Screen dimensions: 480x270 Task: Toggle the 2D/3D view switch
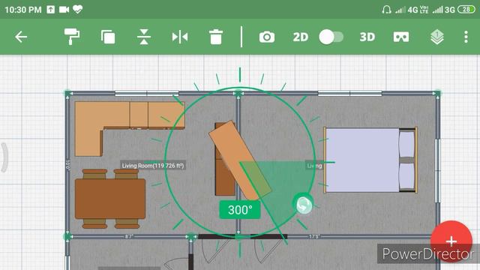[331, 37]
